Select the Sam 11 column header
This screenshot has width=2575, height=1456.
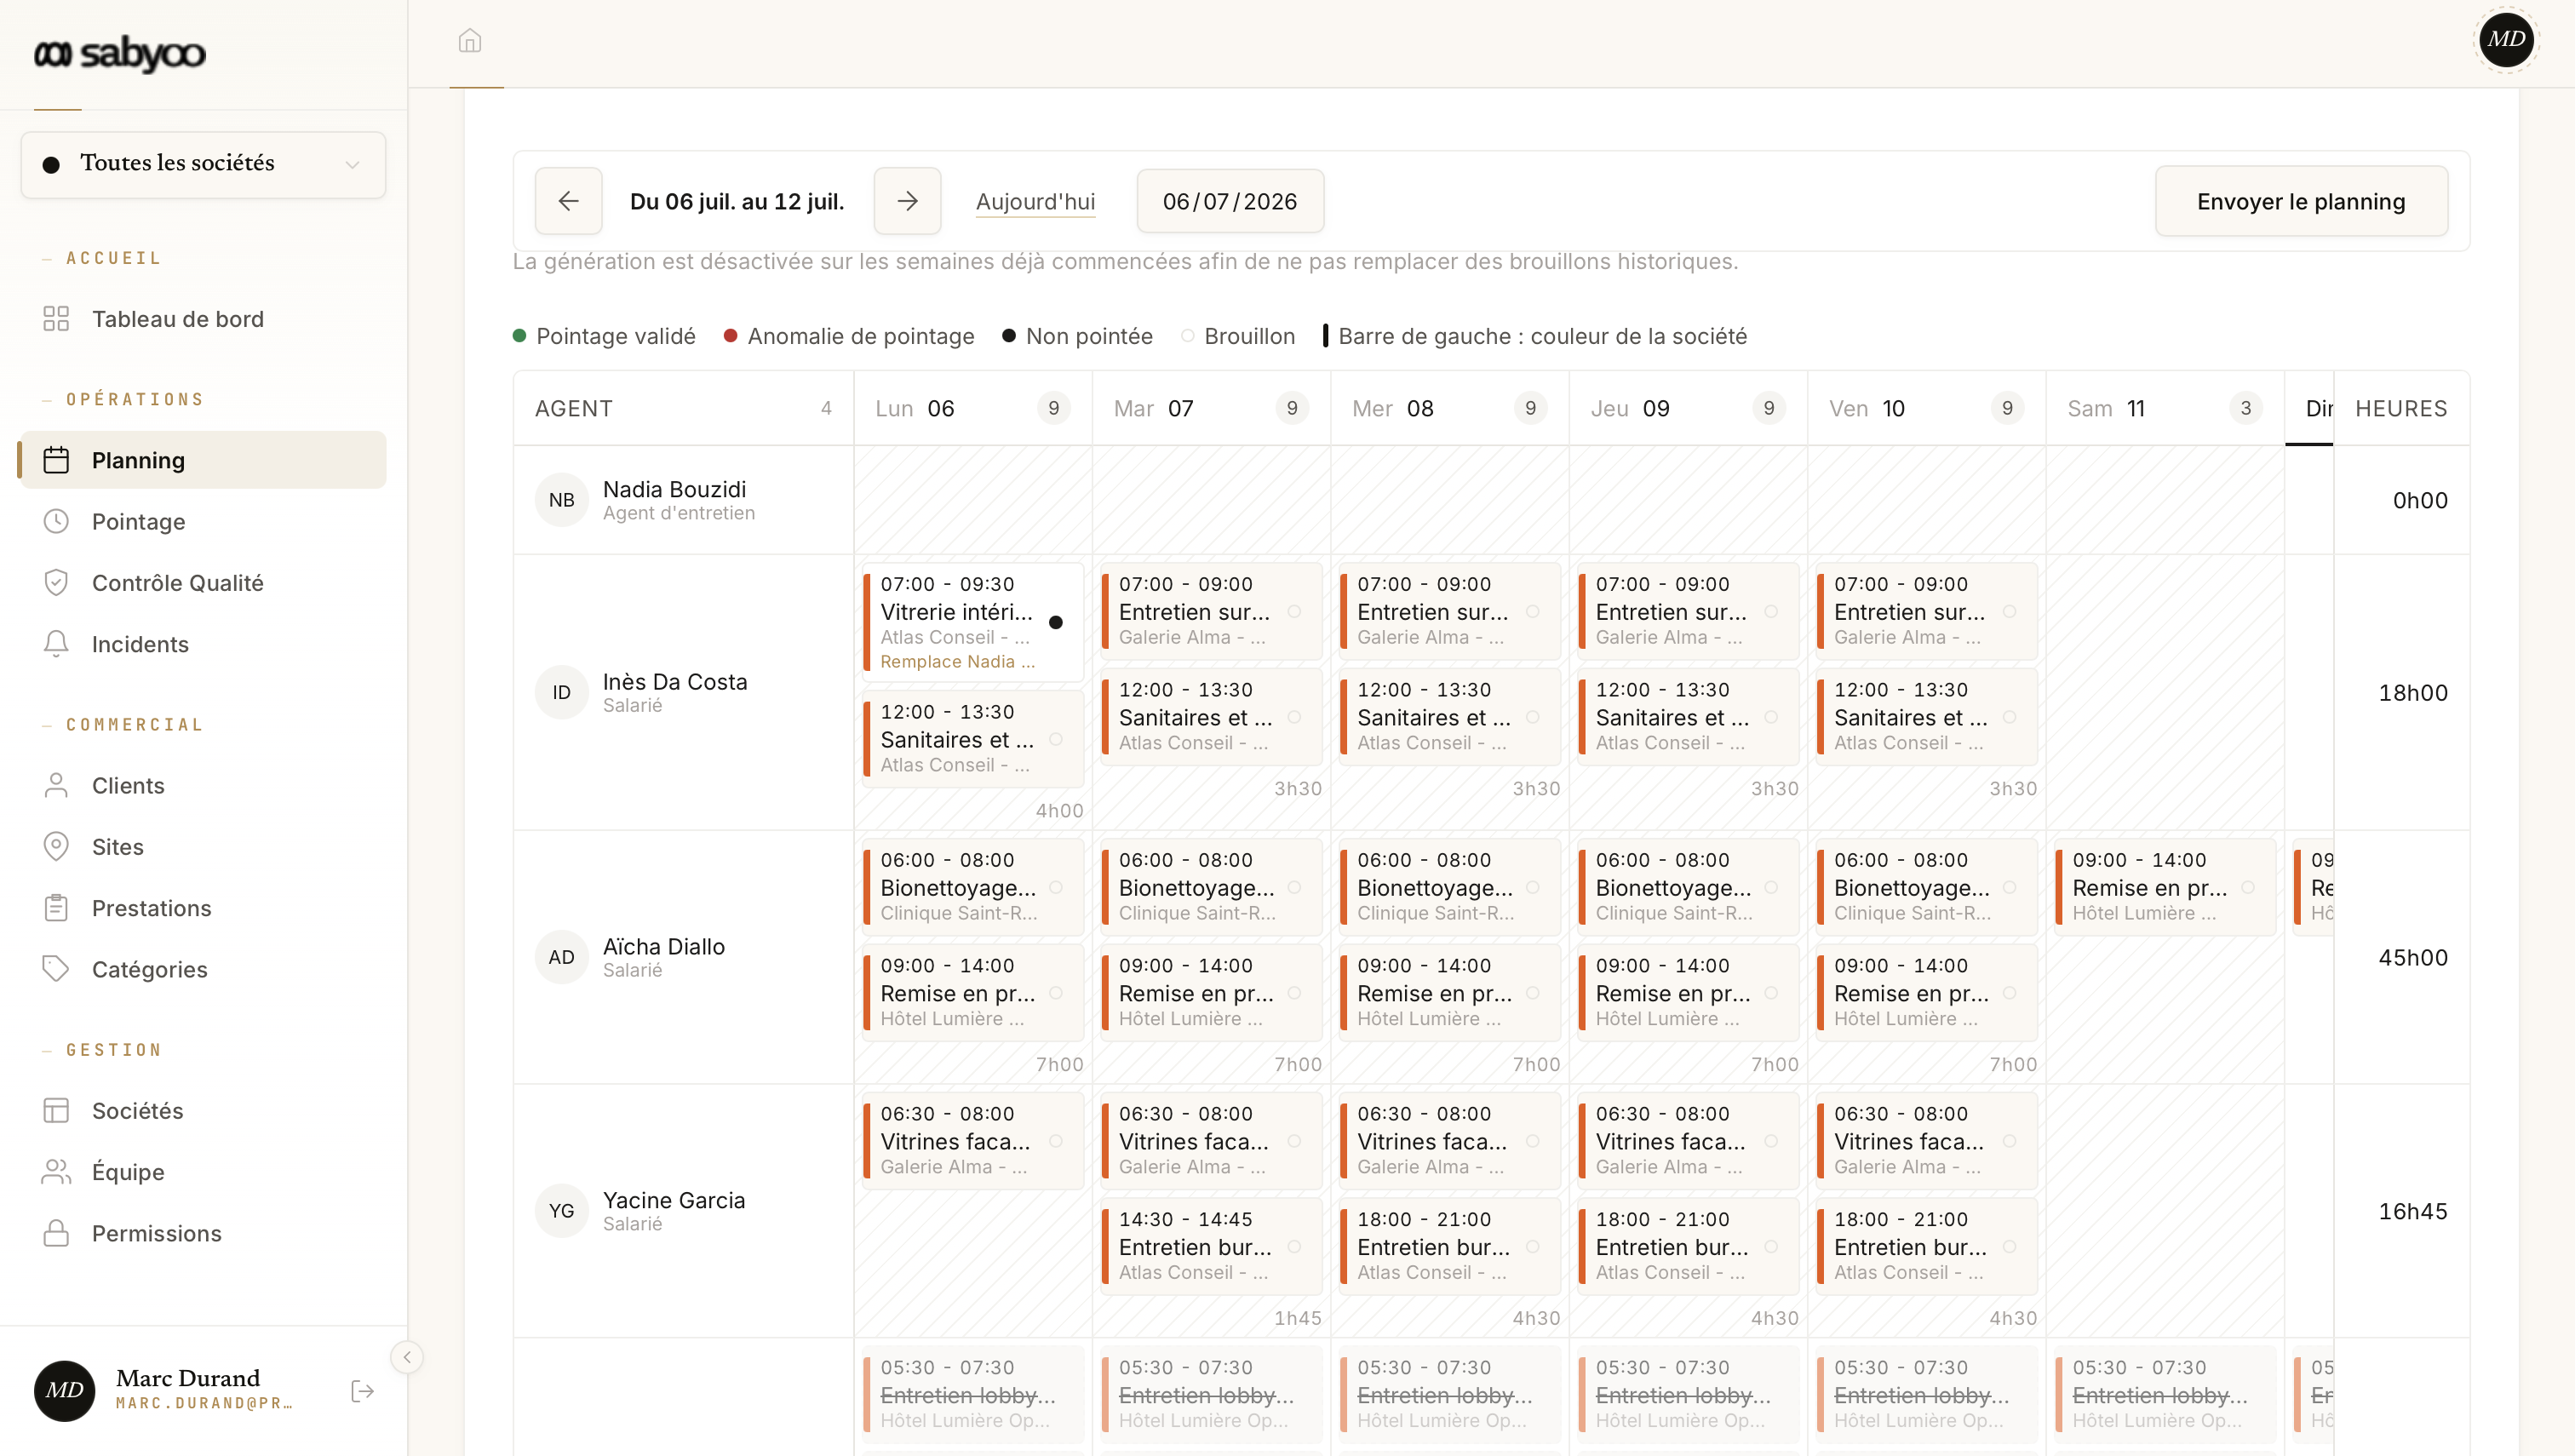(2165, 408)
